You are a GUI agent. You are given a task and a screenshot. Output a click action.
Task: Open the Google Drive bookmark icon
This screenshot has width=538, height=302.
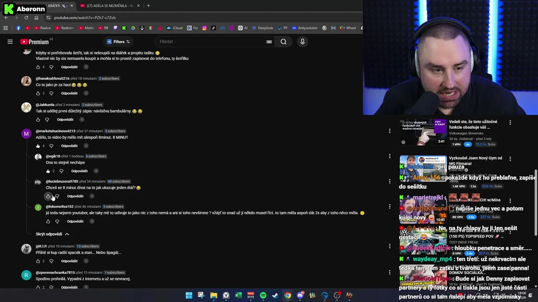pos(133,28)
